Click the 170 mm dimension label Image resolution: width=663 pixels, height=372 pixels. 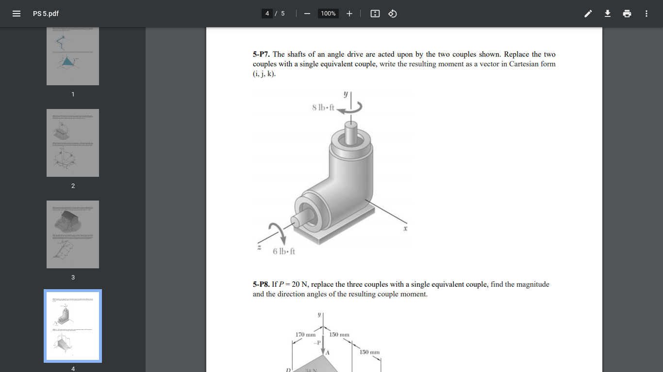pyautogui.click(x=306, y=335)
